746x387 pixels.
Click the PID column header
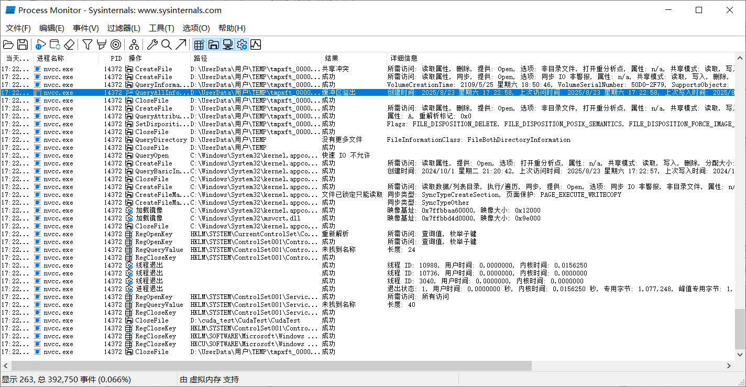[112, 58]
